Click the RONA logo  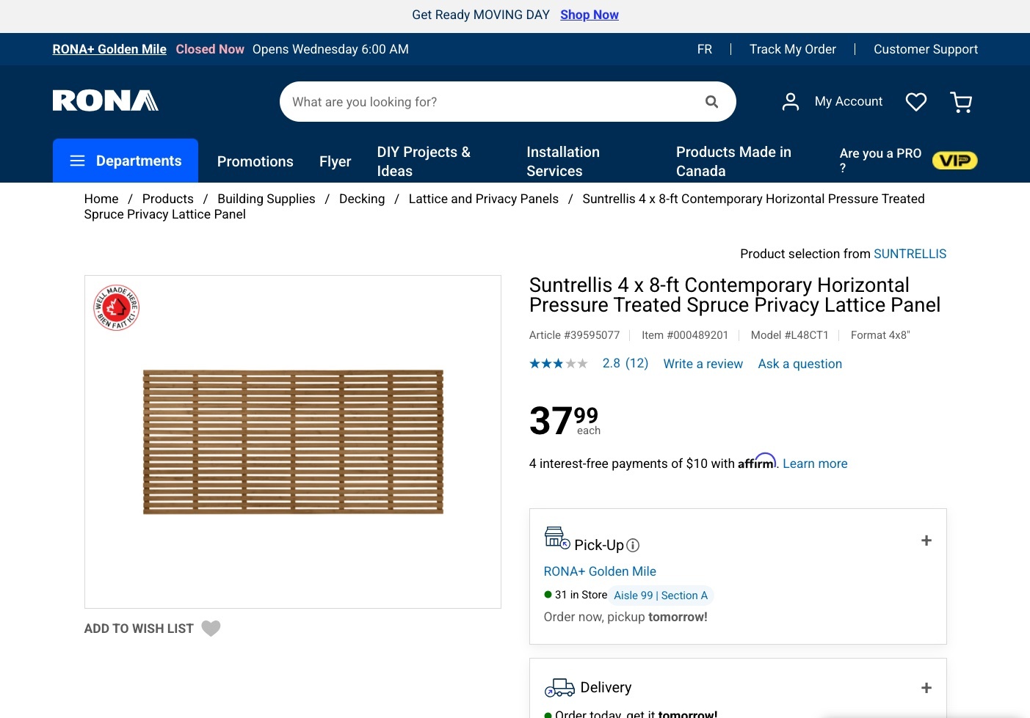point(106,100)
